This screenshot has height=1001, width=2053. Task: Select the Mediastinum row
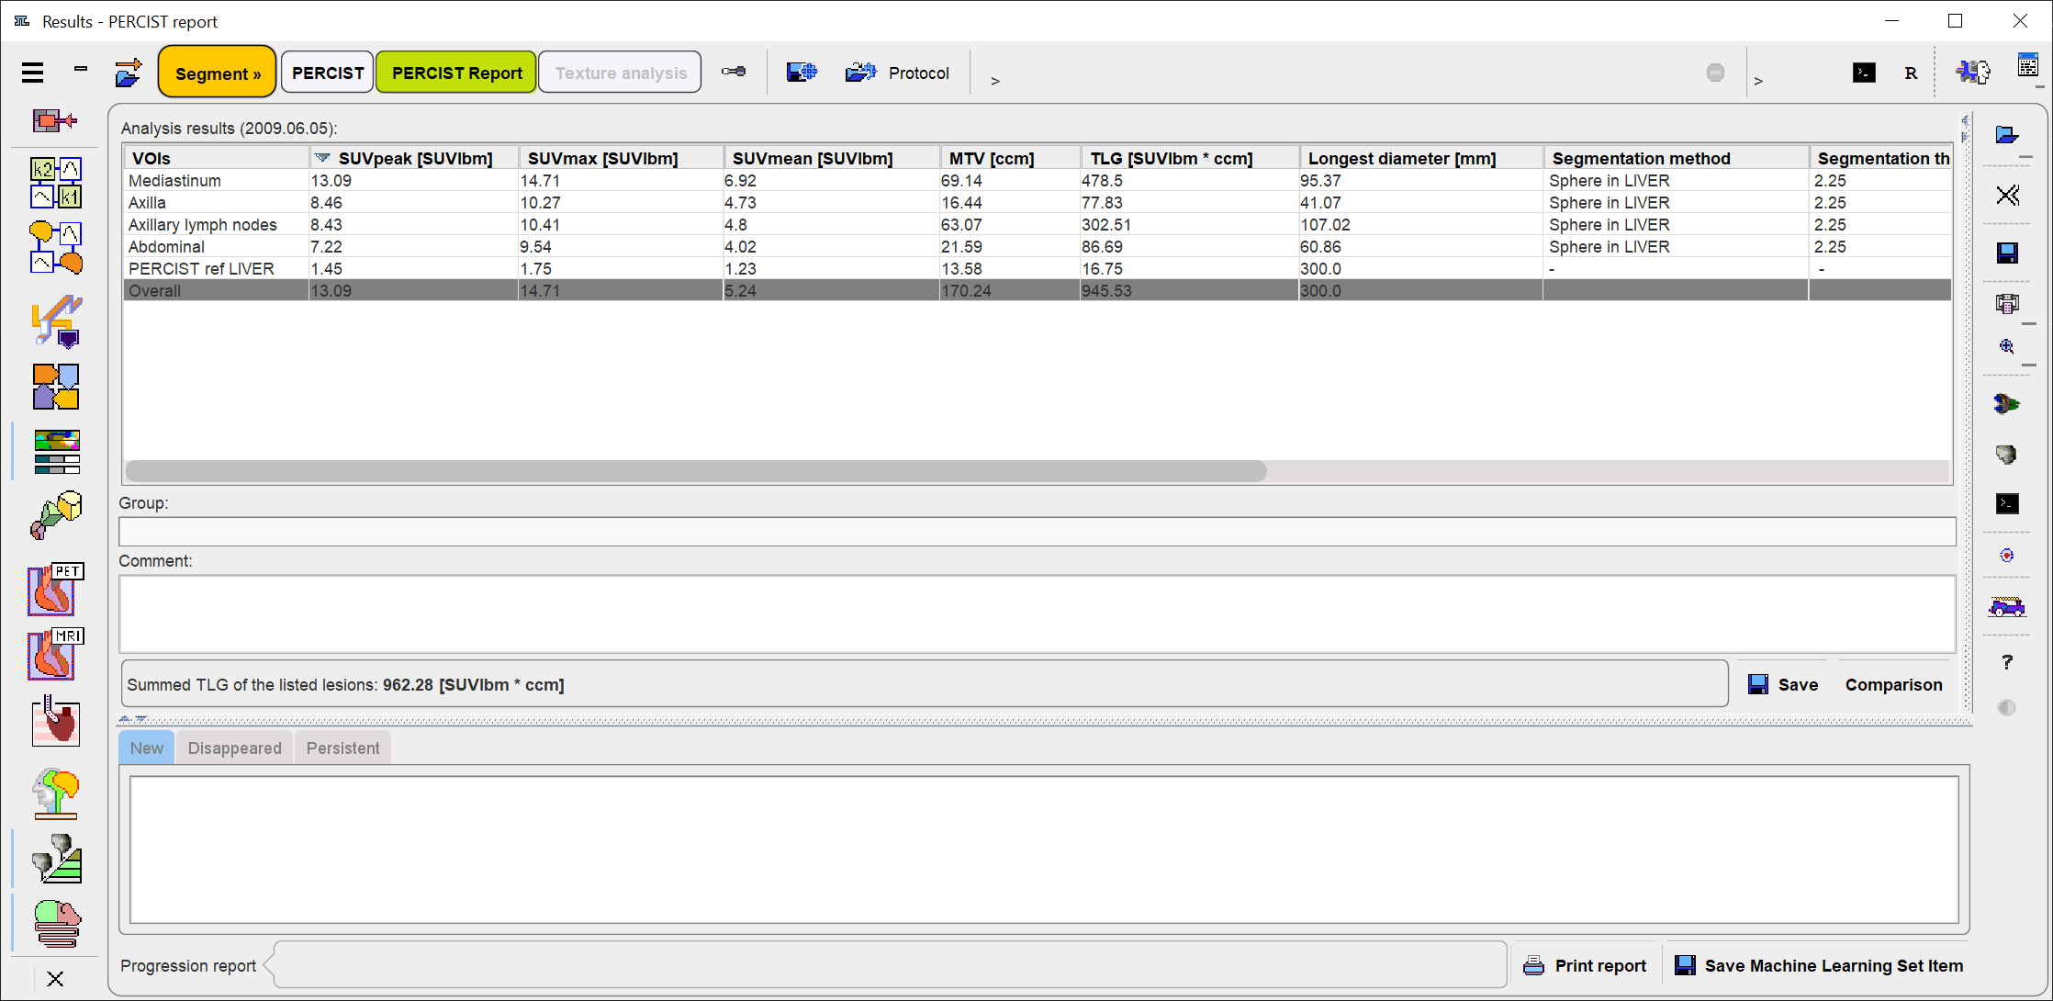click(x=1038, y=181)
